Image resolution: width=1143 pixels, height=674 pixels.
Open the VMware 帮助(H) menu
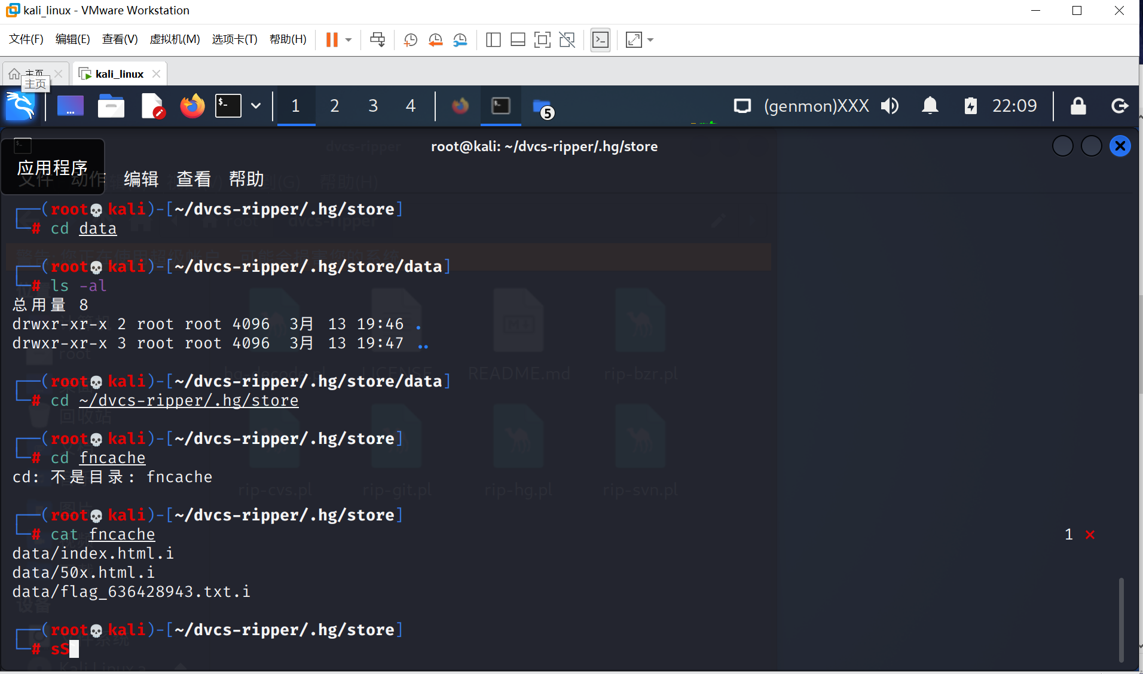[288, 39]
